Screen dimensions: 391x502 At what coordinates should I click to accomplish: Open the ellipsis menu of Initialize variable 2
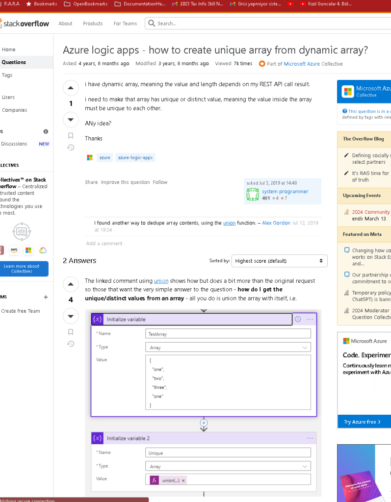coord(310,438)
